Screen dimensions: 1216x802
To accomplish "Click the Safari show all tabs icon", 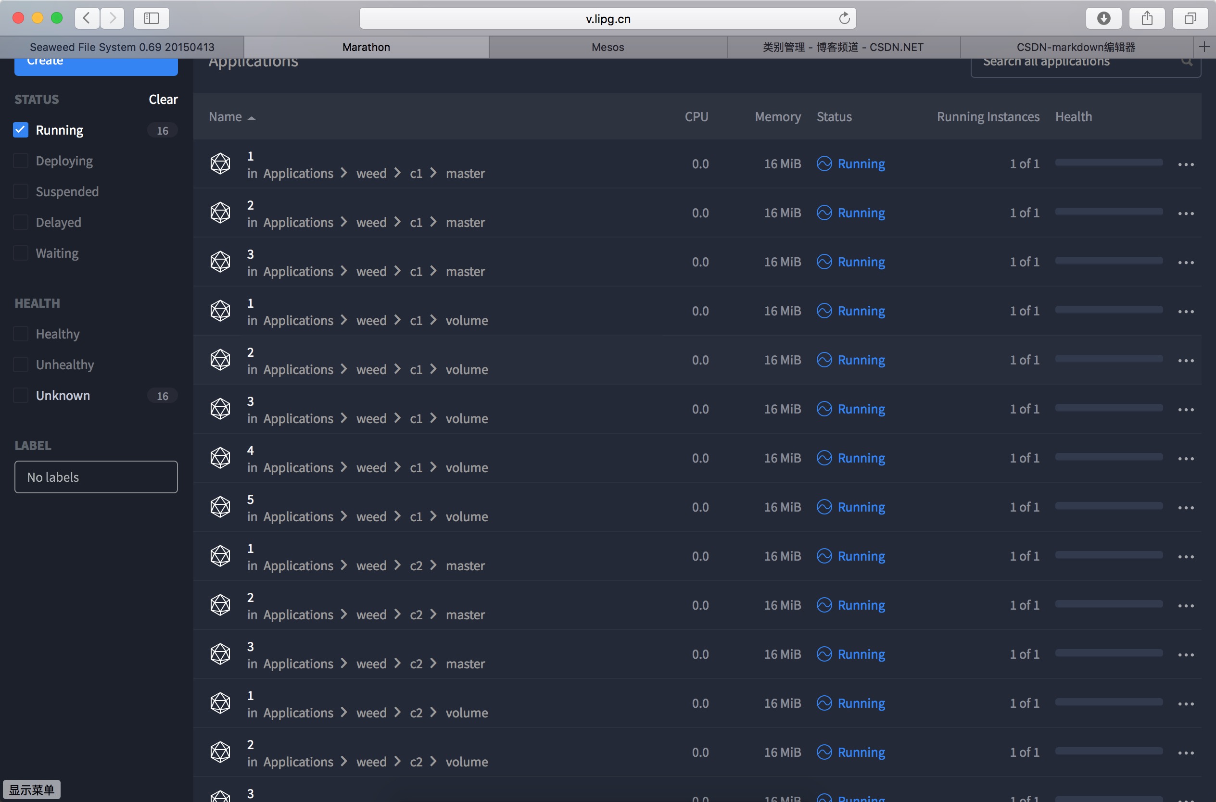I will point(1191,18).
